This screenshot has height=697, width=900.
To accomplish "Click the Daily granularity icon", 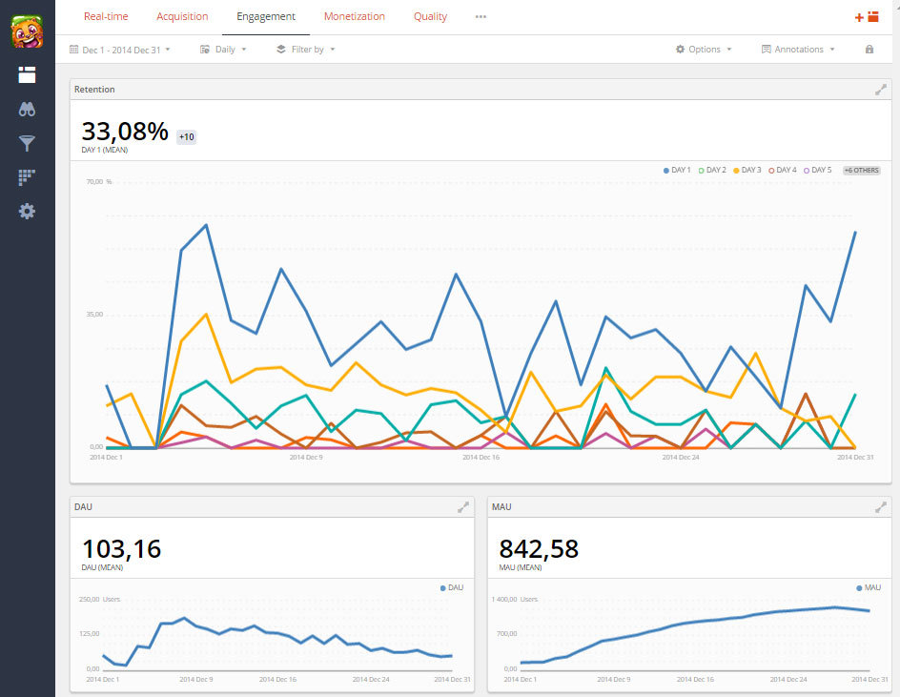I will [205, 50].
